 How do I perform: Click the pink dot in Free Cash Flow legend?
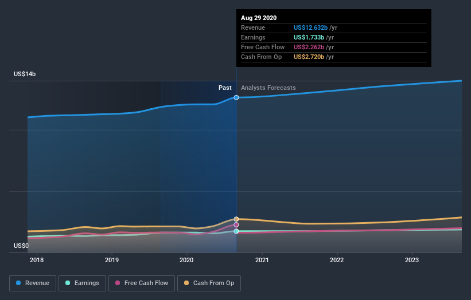118,283
